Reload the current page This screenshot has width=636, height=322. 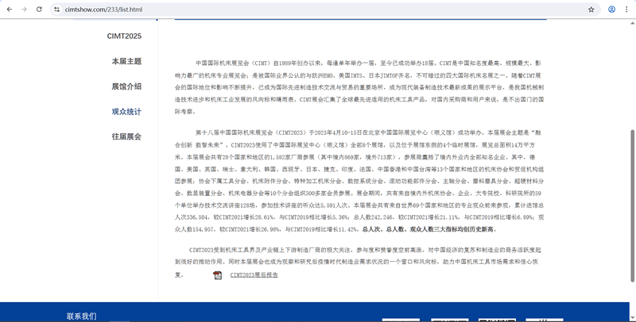(39, 10)
